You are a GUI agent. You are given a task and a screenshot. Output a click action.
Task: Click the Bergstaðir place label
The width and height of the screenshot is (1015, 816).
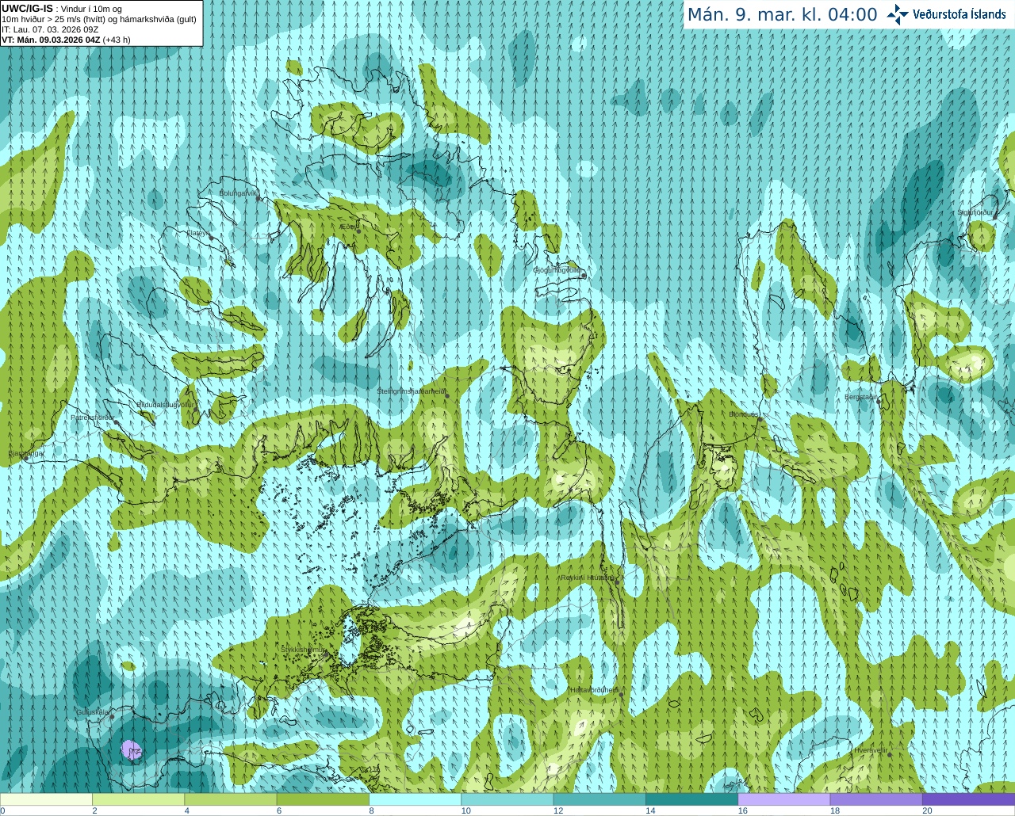tap(860, 397)
